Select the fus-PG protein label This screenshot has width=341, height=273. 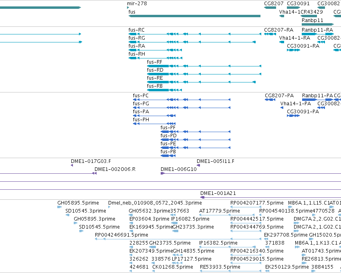(x=141, y=104)
